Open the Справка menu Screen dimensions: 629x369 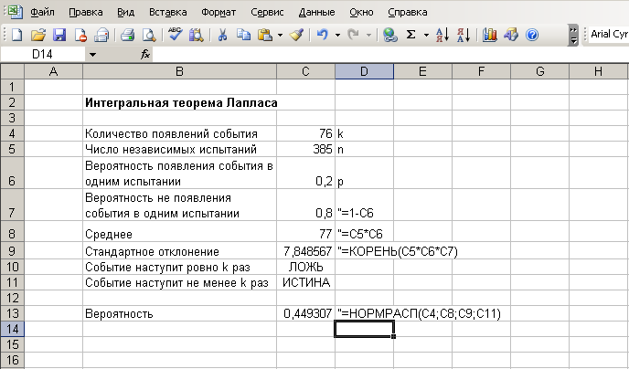click(x=407, y=12)
